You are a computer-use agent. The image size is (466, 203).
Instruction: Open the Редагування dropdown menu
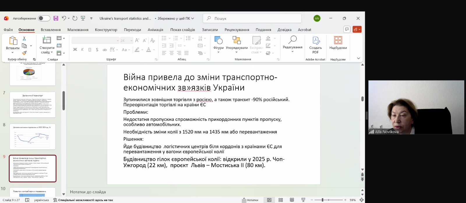point(292,47)
